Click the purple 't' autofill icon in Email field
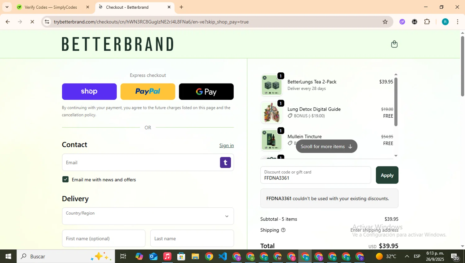Screen dimensions: 465x263 pos(225,162)
